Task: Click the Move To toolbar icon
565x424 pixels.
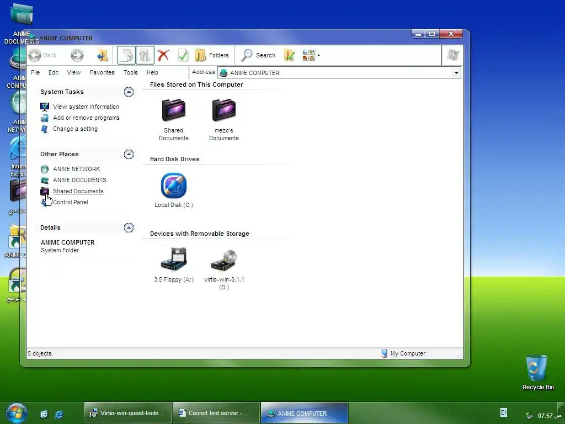Action: tap(126, 55)
